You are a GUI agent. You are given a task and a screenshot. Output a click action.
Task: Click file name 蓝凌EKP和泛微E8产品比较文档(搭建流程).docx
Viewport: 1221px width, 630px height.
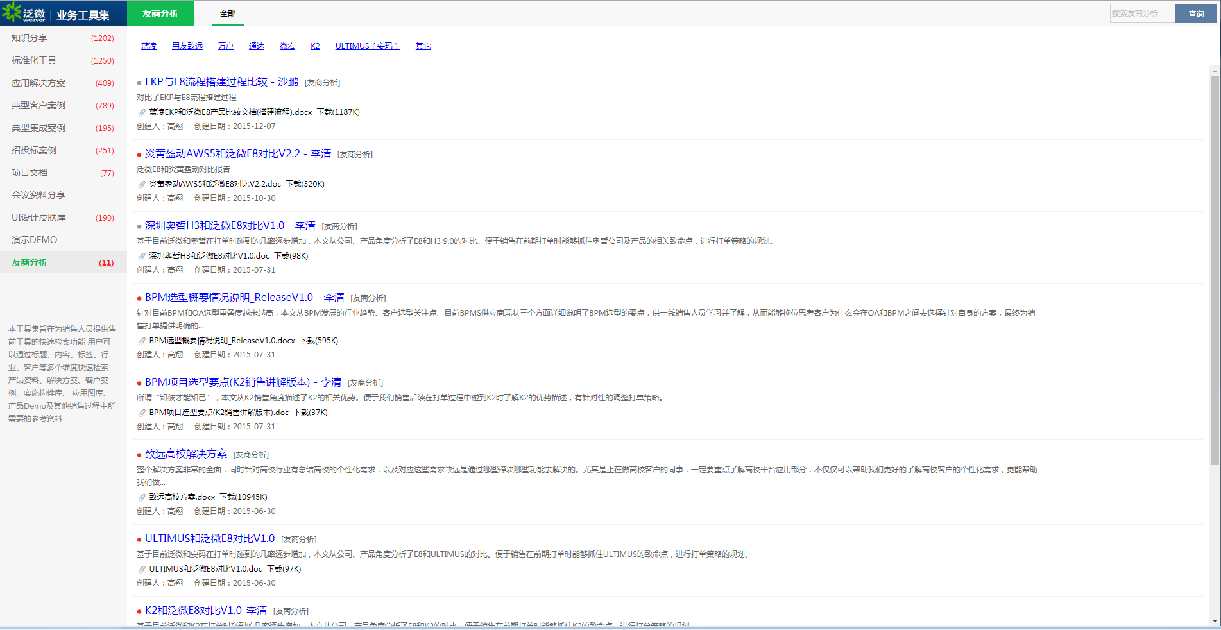pyautogui.click(x=230, y=112)
